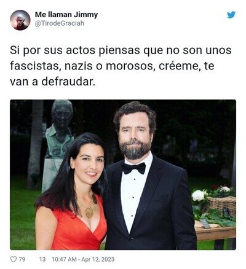The image size is (246, 269).
Task: Click the bearded man in the tuxedo
Action: pyautogui.click(x=149, y=176)
